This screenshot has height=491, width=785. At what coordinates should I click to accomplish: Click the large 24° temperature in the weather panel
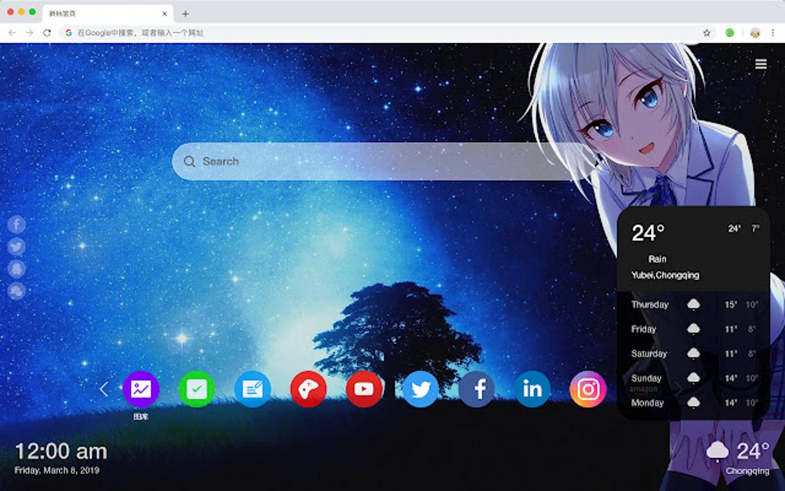pos(648,232)
